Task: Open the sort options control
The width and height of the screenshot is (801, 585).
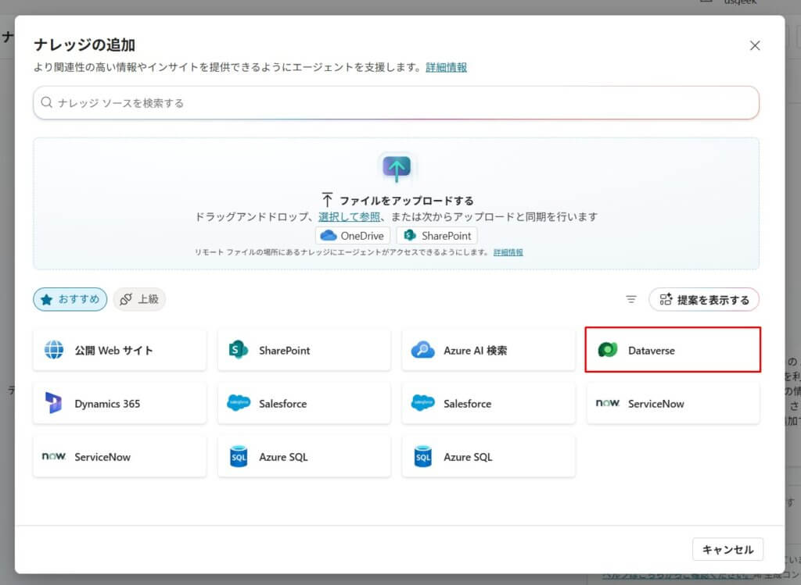Action: [x=630, y=298]
